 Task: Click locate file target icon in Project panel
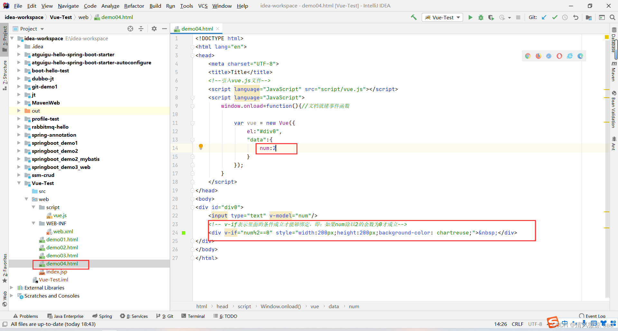pos(130,29)
